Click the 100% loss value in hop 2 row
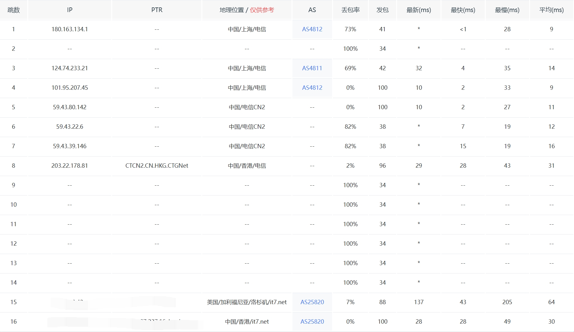The image size is (574, 332). (350, 49)
